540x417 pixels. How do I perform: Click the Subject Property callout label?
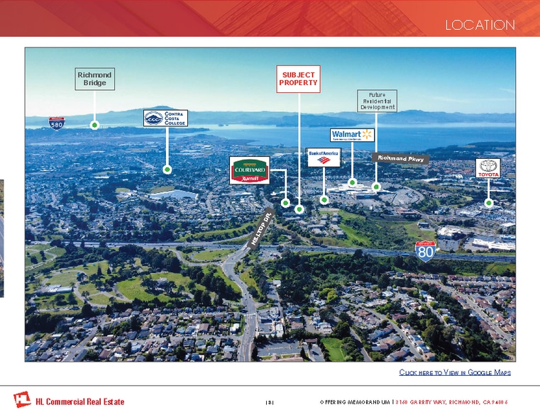pos(299,79)
